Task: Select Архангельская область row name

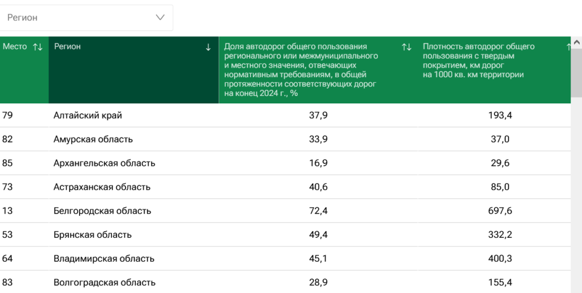Action: pos(105,163)
